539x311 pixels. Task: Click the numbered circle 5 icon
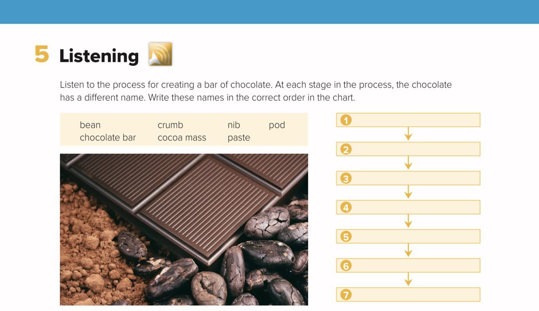coord(346,237)
